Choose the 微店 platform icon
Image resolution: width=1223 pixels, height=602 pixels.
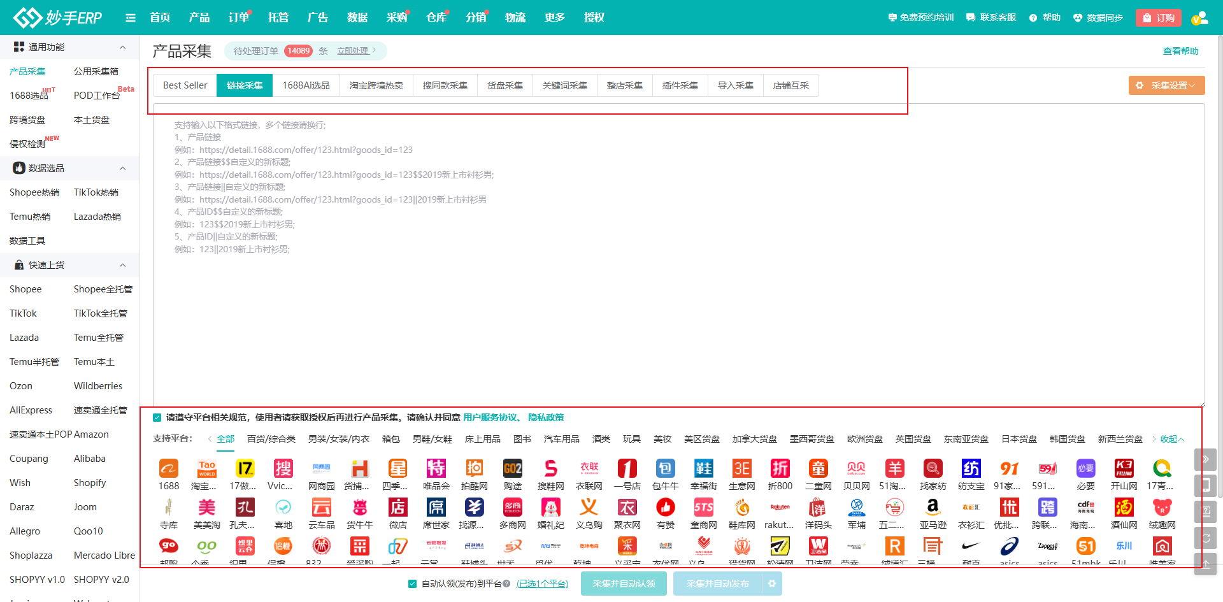pos(398,508)
